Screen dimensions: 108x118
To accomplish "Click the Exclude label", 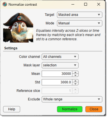I will coord(34,99).
